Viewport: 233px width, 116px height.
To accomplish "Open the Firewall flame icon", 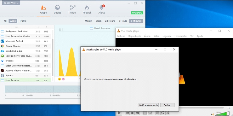I will 87,8.
